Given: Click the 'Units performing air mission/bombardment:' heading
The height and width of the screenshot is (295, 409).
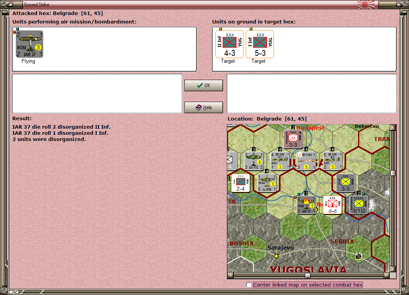Looking at the screenshot, I should [74, 22].
